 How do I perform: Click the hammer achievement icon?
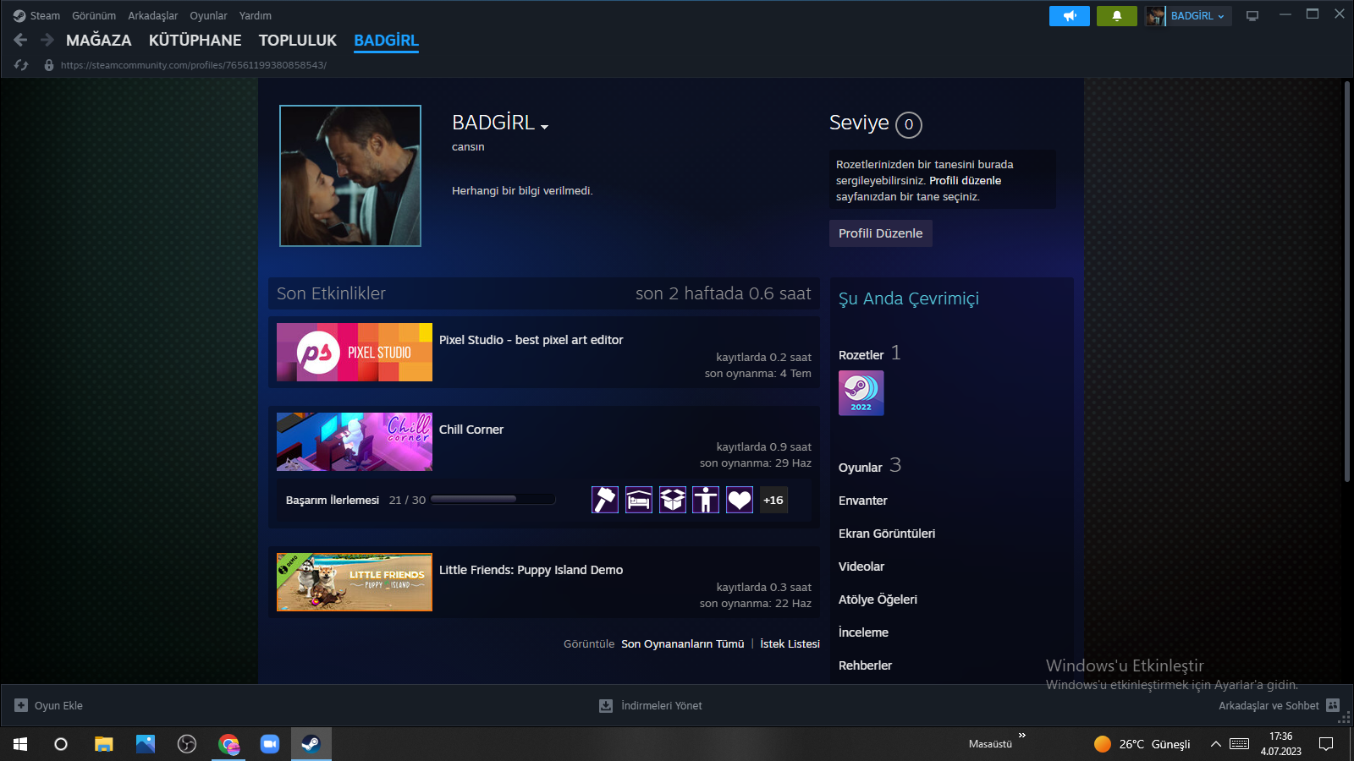605,500
